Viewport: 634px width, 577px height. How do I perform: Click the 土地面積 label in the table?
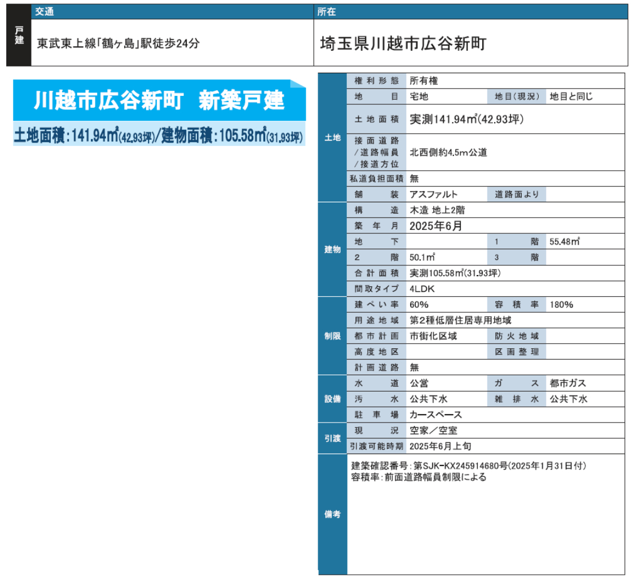[376, 119]
